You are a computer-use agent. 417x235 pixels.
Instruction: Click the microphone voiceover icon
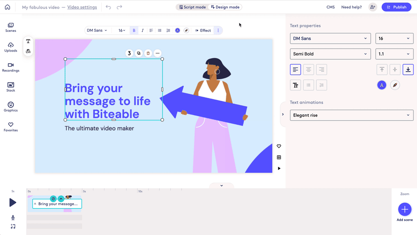tap(13, 218)
